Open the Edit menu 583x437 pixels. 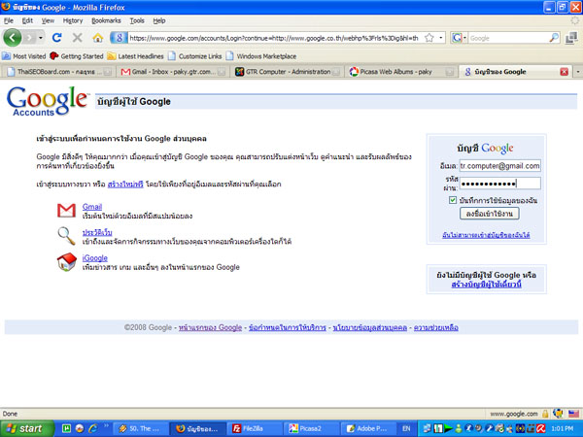coord(27,20)
